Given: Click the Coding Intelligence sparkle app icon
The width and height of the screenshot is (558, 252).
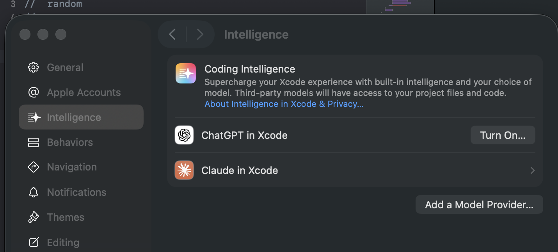Looking at the screenshot, I should 186,73.
